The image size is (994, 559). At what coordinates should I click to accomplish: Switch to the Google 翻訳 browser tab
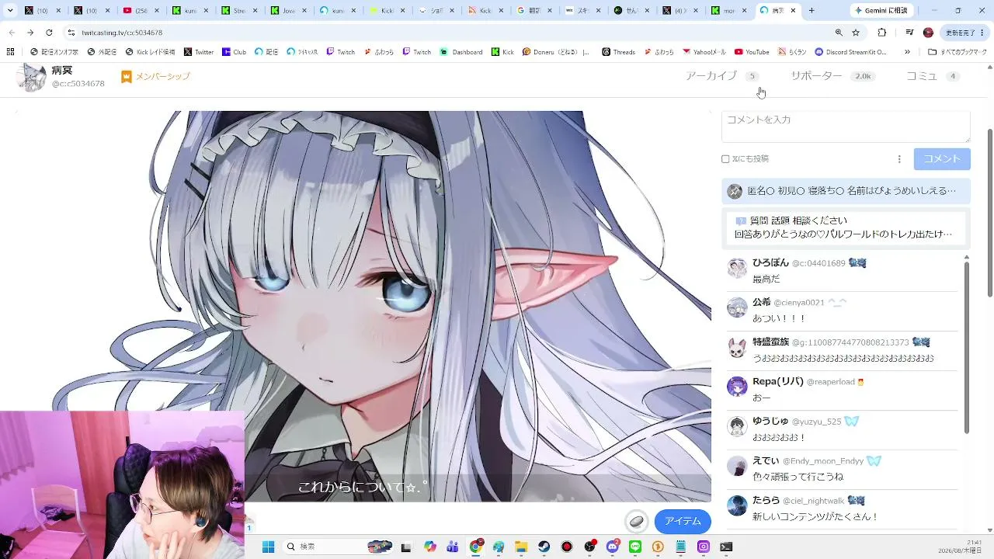click(x=533, y=11)
